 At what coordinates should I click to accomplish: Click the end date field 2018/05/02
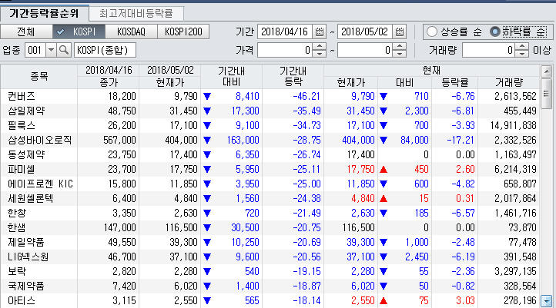365,31
